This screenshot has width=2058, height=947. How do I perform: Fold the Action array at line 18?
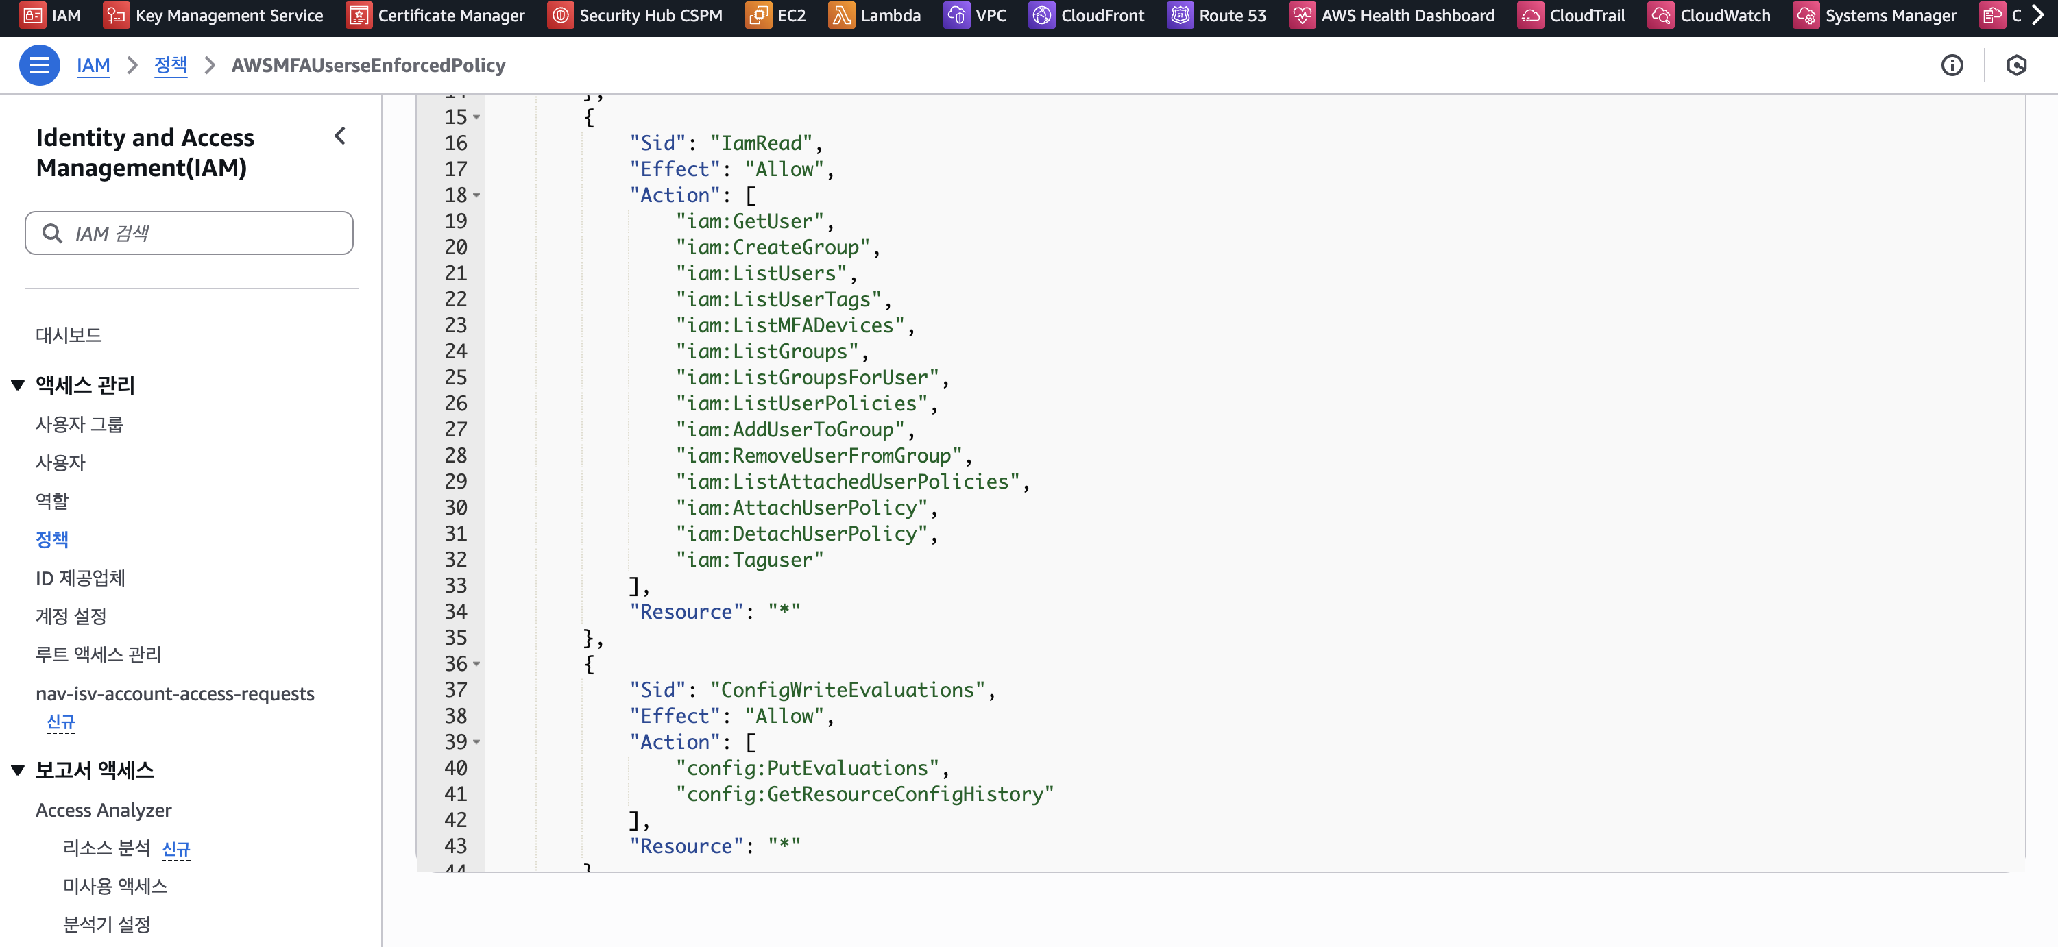click(477, 195)
